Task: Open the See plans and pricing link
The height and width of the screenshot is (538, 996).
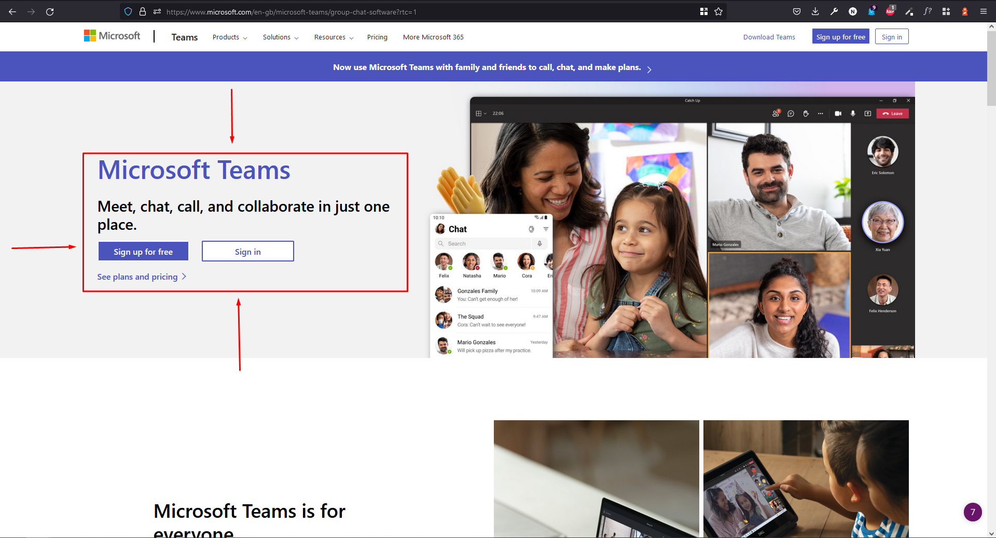Action: point(137,277)
